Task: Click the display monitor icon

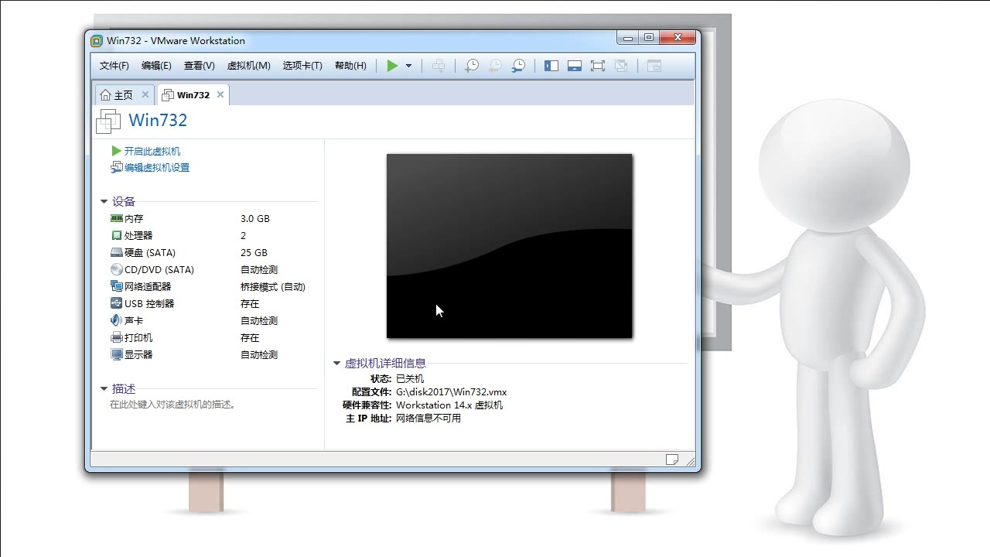Action: coord(117,355)
